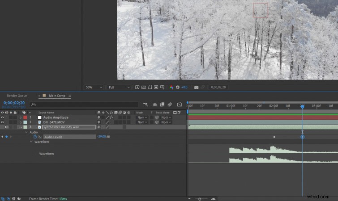Switch to the Render Queue tab

point(17,96)
